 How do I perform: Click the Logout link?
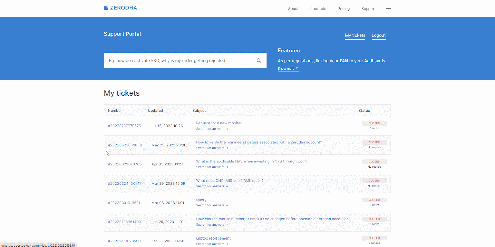point(378,35)
